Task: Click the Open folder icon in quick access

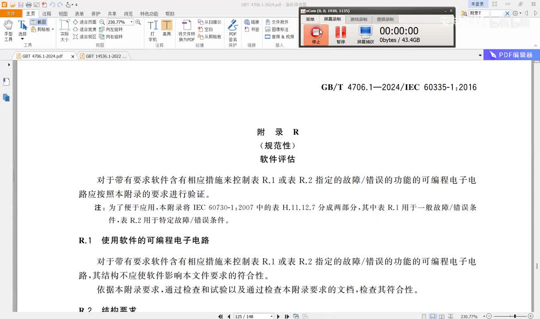Action: click(13, 4)
